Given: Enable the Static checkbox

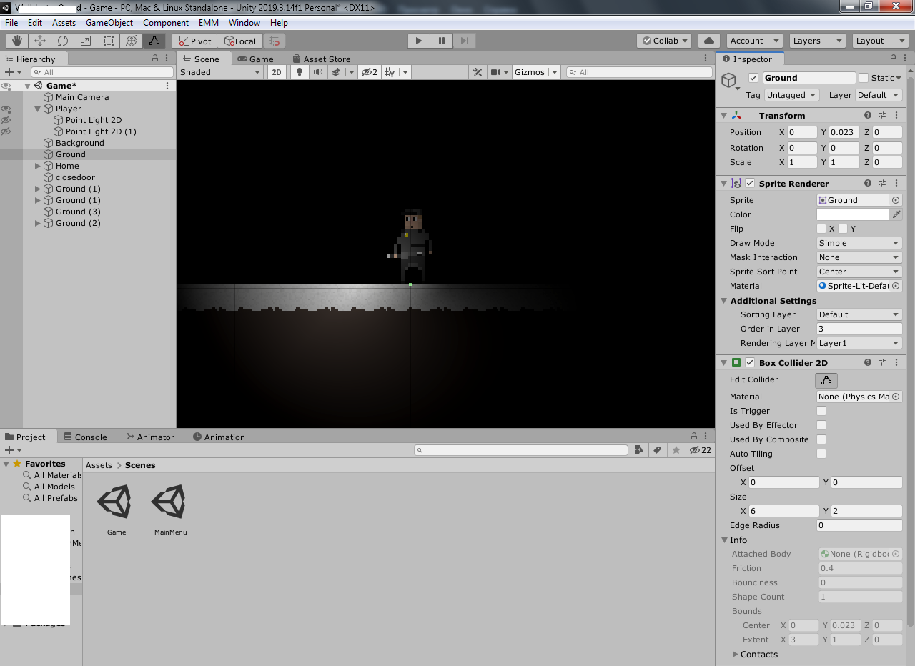Looking at the screenshot, I should 864,78.
